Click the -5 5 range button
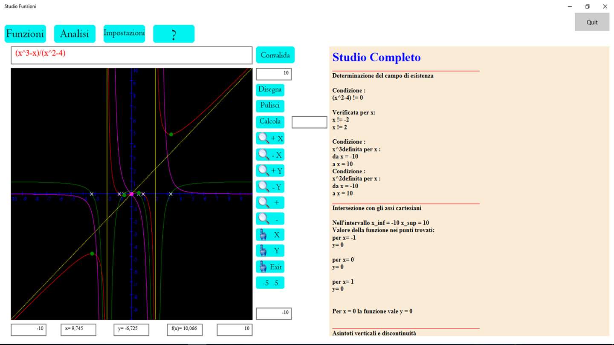Screen dimensions: 614x345 click(x=270, y=283)
